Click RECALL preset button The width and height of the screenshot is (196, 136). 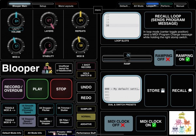point(182,91)
